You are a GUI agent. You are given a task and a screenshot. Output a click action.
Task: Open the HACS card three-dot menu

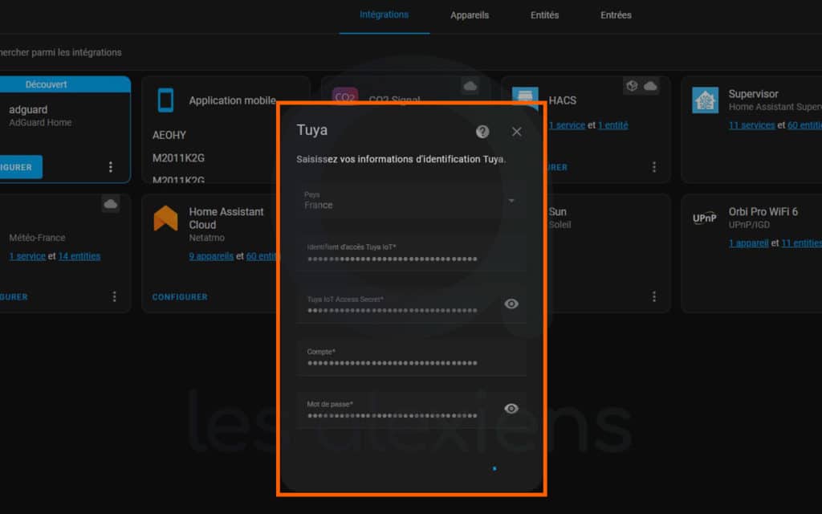coord(653,167)
